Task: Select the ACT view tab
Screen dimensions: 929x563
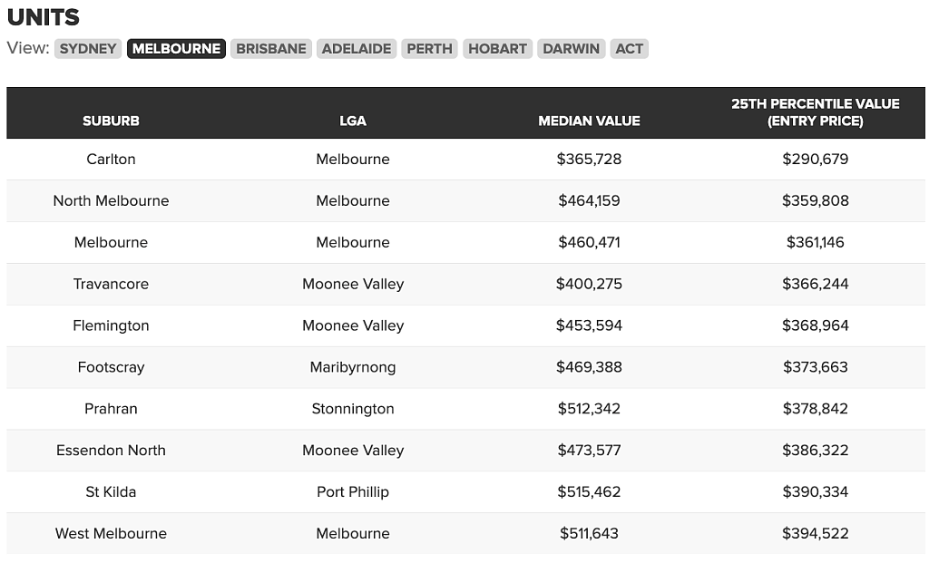Action: tap(630, 49)
